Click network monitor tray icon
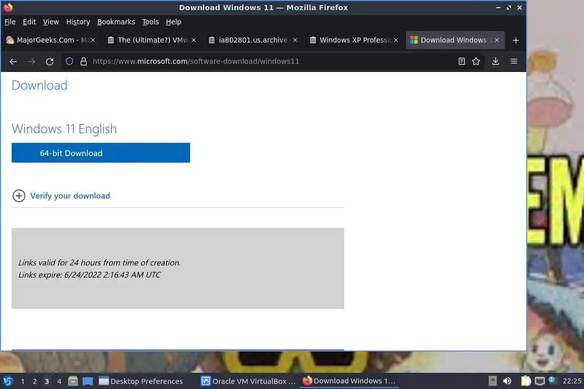Viewport: 584px width, 389px height. click(x=539, y=381)
